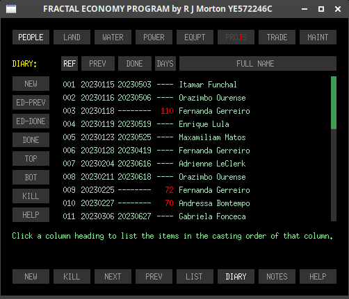This screenshot has width=349, height=299.
Task: Switch to the PEOPLE tab
Action: pos(31,37)
